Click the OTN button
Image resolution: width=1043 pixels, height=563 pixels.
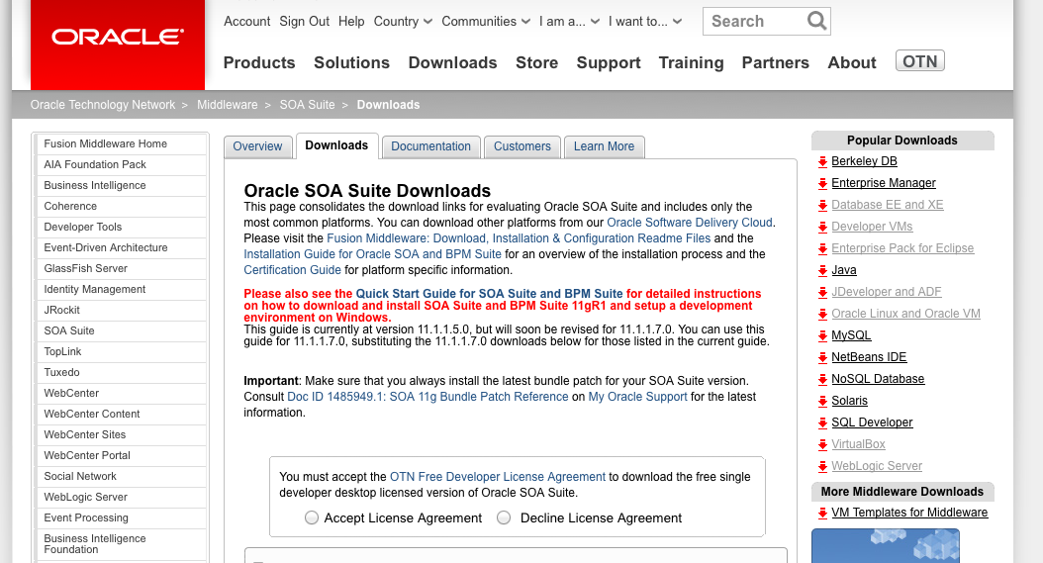click(920, 61)
